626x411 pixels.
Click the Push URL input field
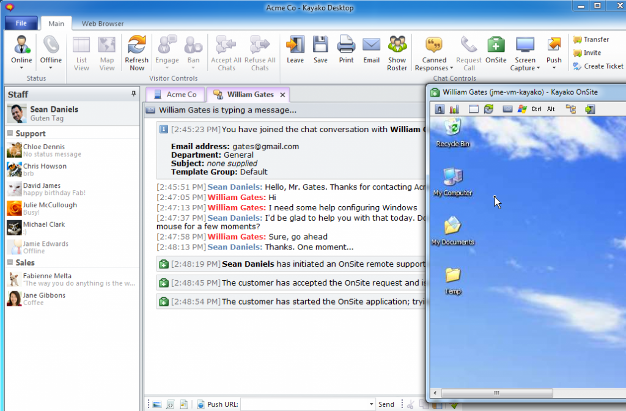tap(304, 404)
